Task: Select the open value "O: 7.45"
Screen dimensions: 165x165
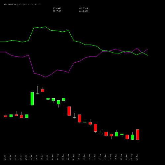Action: [57, 11]
